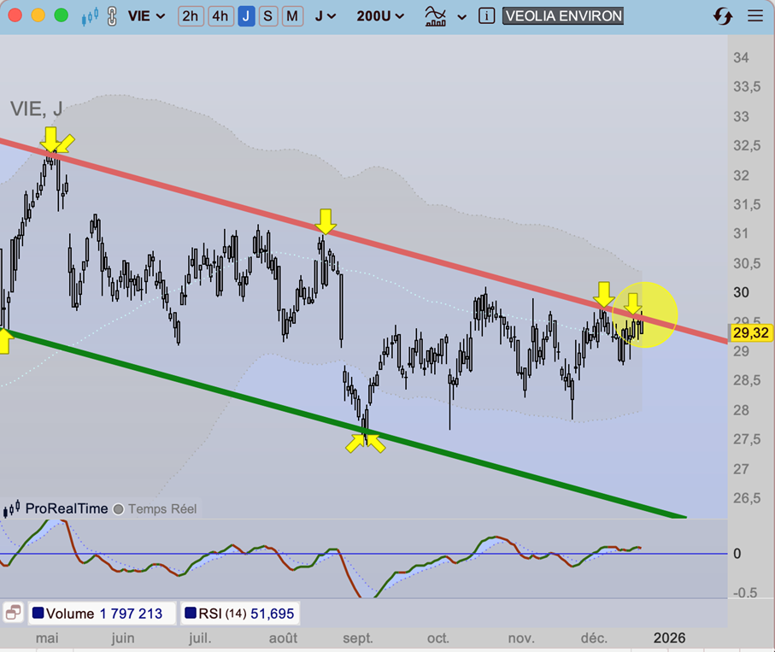Open the 200U units dropdown
This screenshot has height=652, width=775.
pos(380,16)
